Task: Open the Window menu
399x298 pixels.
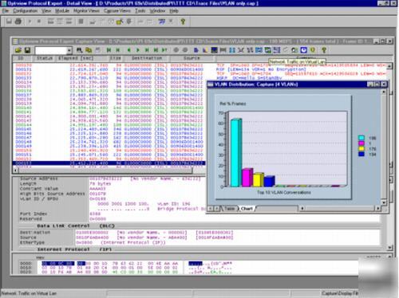Action: pyautogui.click(x=157, y=10)
